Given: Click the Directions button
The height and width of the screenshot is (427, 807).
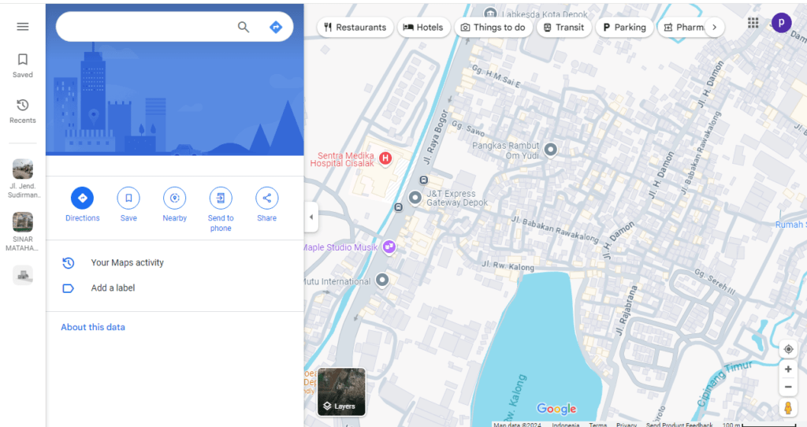Looking at the screenshot, I should tap(83, 198).
